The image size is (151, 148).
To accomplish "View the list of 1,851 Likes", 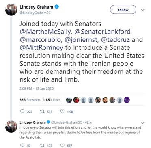I will click(x=52, y=100).
